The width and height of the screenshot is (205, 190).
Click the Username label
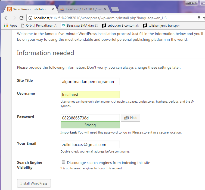[26, 93]
